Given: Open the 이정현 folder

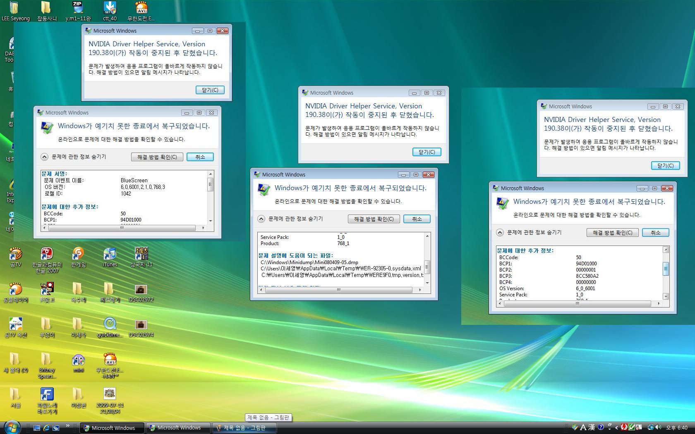Looking at the screenshot, I should pyautogui.click(x=78, y=398).
